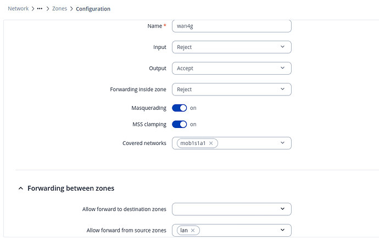Open the Output policy dropdown
This screenshot has height=245, width=379.
(x=231, y=68)
